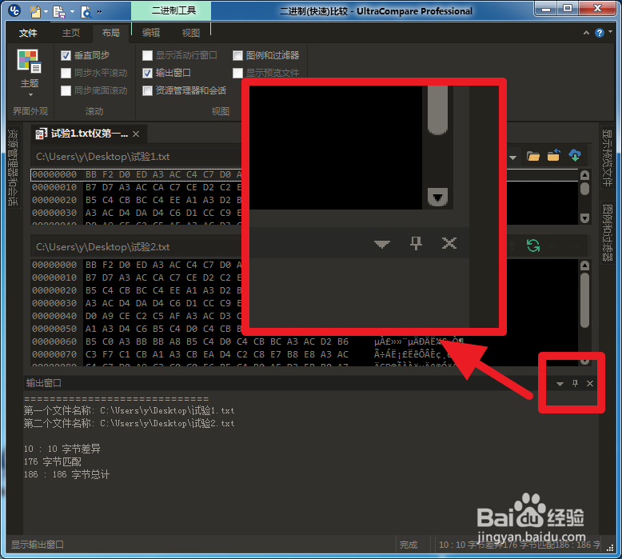Open the 文件 menu
The width and height of the screenshot is (622, 559).
(28, 33)
